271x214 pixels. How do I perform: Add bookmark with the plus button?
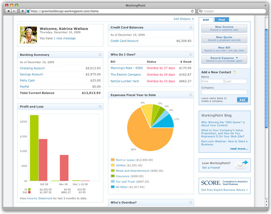[22, 11]
